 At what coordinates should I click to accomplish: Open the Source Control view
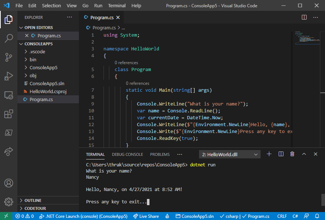9,57
